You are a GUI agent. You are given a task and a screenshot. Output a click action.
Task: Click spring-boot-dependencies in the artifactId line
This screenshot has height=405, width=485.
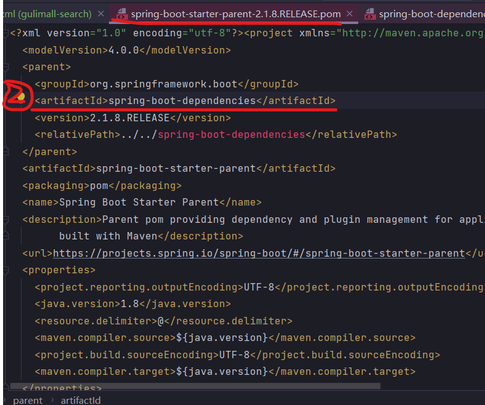(182, 101)
